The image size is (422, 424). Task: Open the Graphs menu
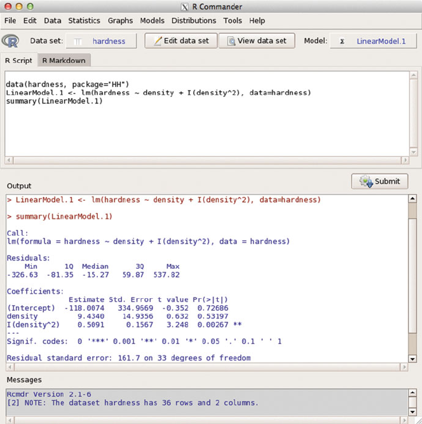click(120, 21)
